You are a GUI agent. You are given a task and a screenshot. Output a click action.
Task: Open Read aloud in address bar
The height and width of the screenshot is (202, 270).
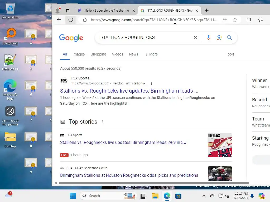click(224, 20)
